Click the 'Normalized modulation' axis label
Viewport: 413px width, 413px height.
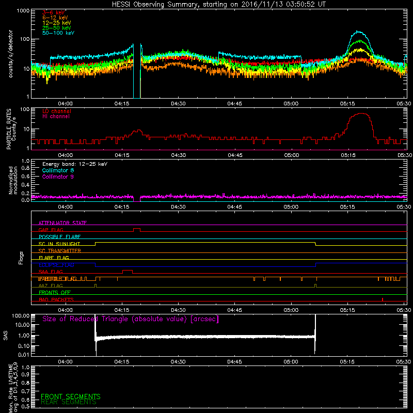click(x=13, y=180)
